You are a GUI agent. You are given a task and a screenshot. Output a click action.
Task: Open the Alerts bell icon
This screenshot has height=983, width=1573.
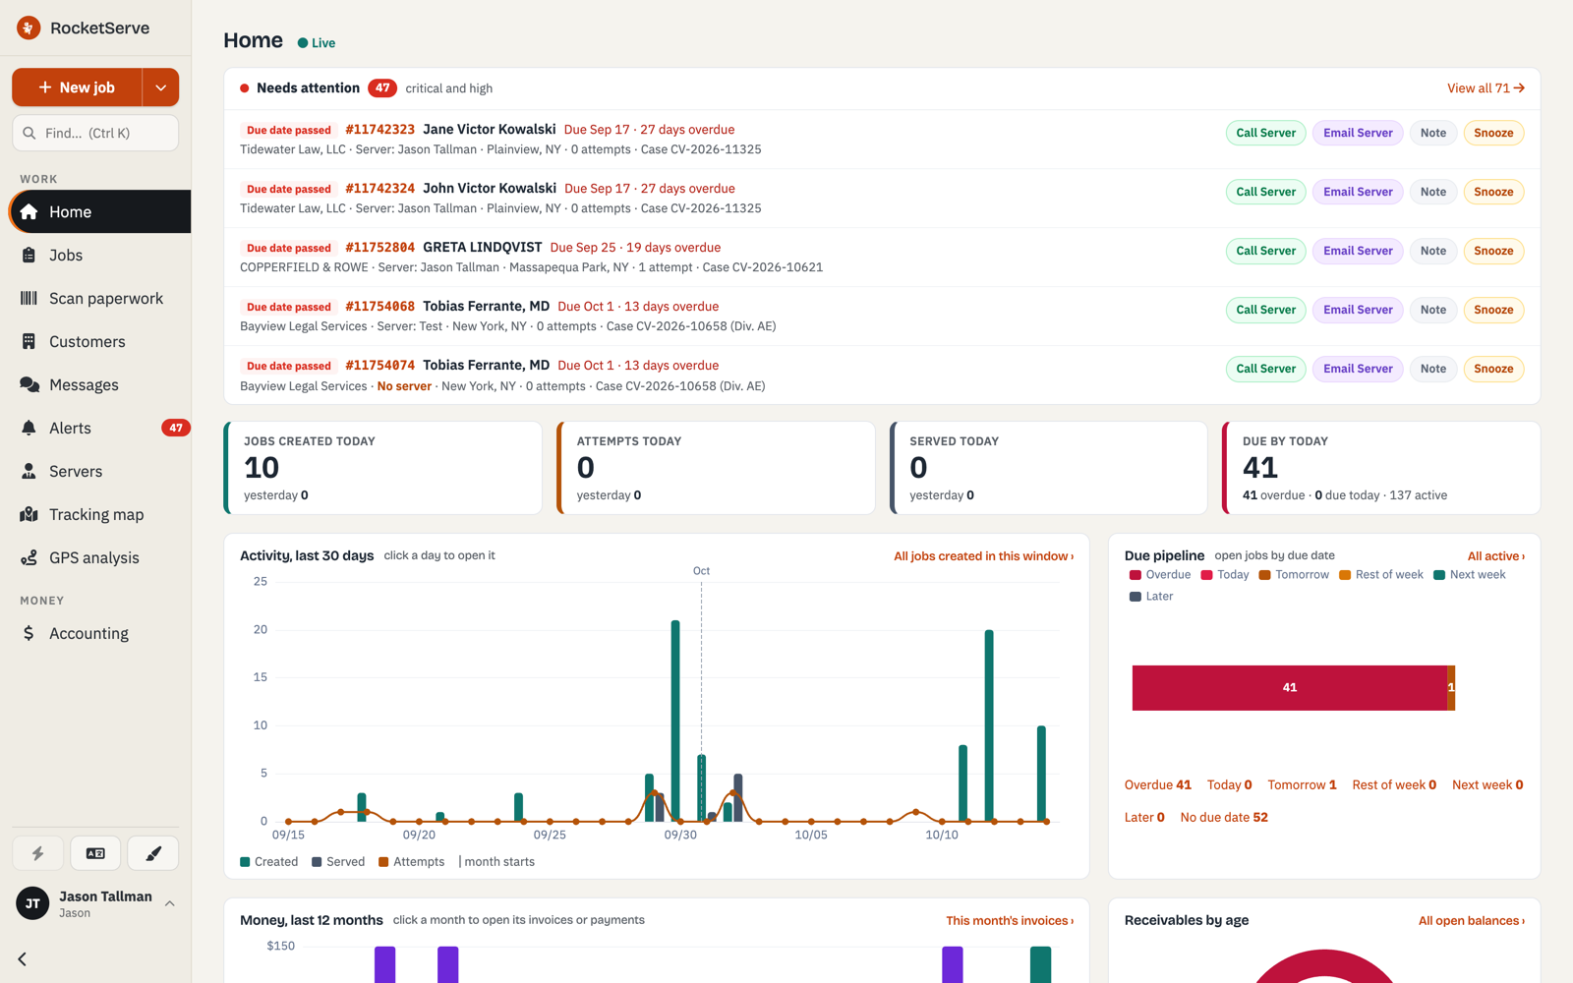tap(29, 428)
